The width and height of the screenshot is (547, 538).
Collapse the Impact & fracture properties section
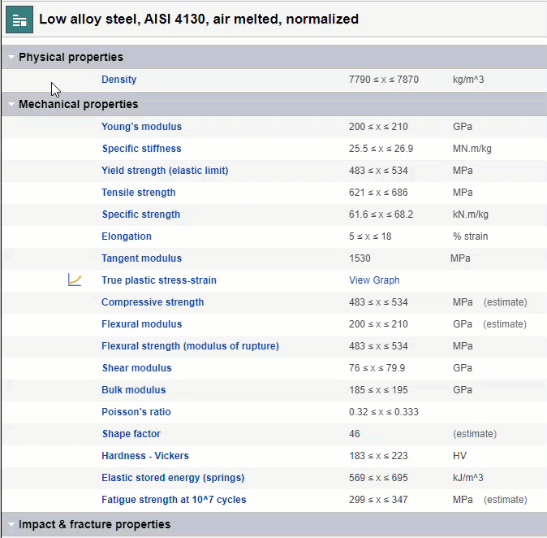(11, 525)
